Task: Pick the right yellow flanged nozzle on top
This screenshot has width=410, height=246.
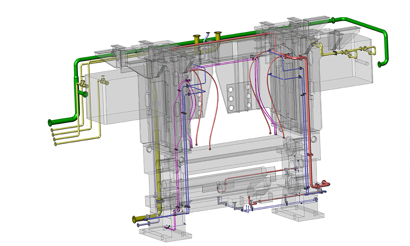Action: pos(218,36)
